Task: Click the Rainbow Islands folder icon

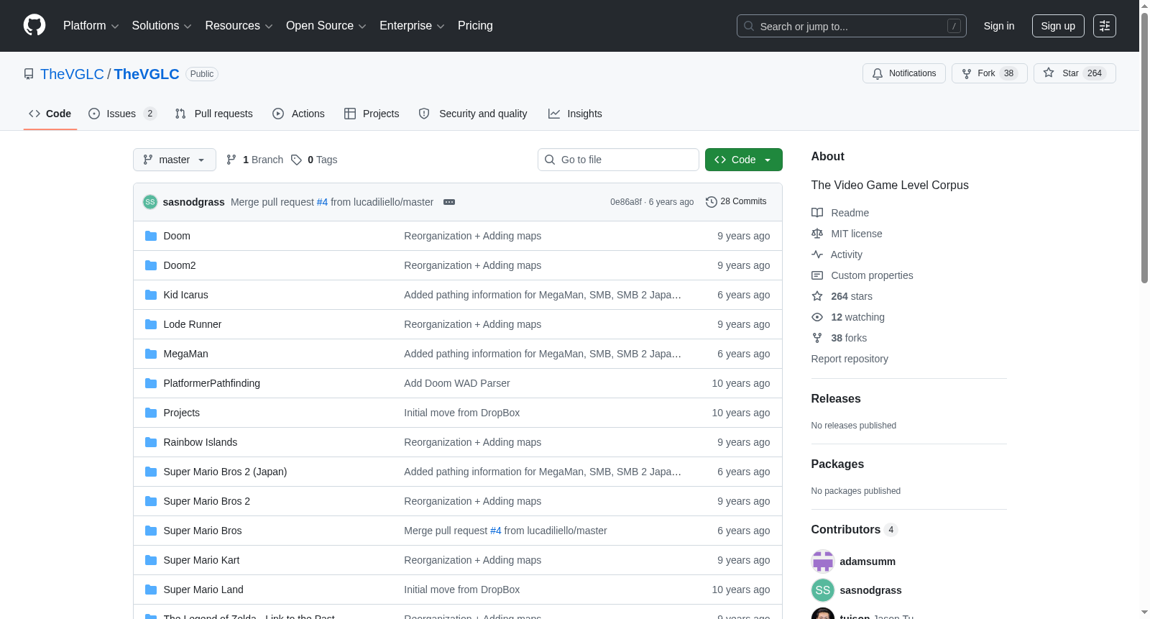Action: 151,442
